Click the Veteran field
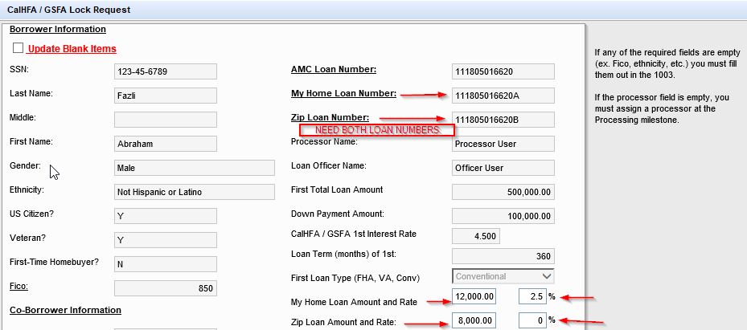Screen dimensions: 747x330 tap(166, 240)
